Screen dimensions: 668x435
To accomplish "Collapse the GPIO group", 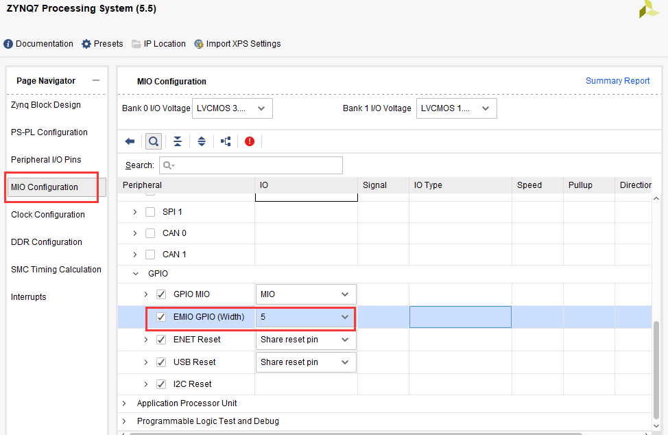I will pyautogui.click(x=136, y=274).
